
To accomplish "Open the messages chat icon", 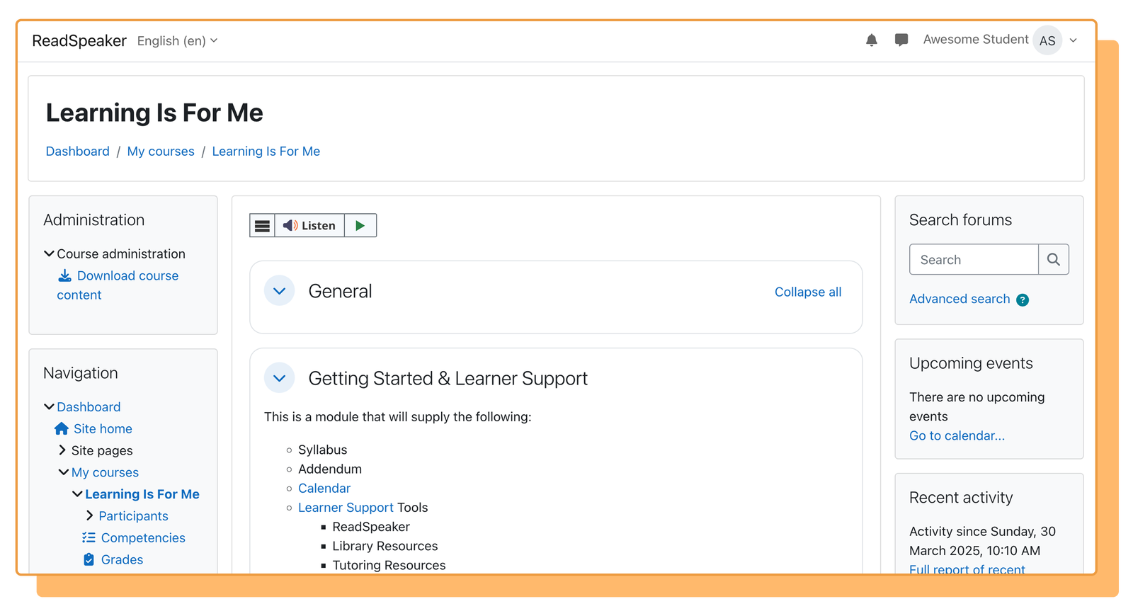I will [901, 40].
